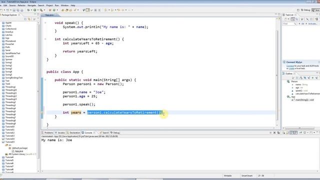Toggle Sort in Outline toolbar
The height and width of the screenshot is (180, 320).
pos(301,78)
